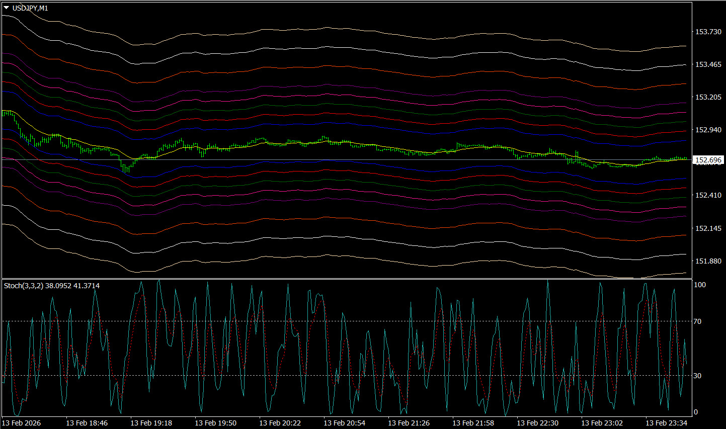Click the USDJPY,M1 chart title
The image size is (726, 429).
[30, 8]
